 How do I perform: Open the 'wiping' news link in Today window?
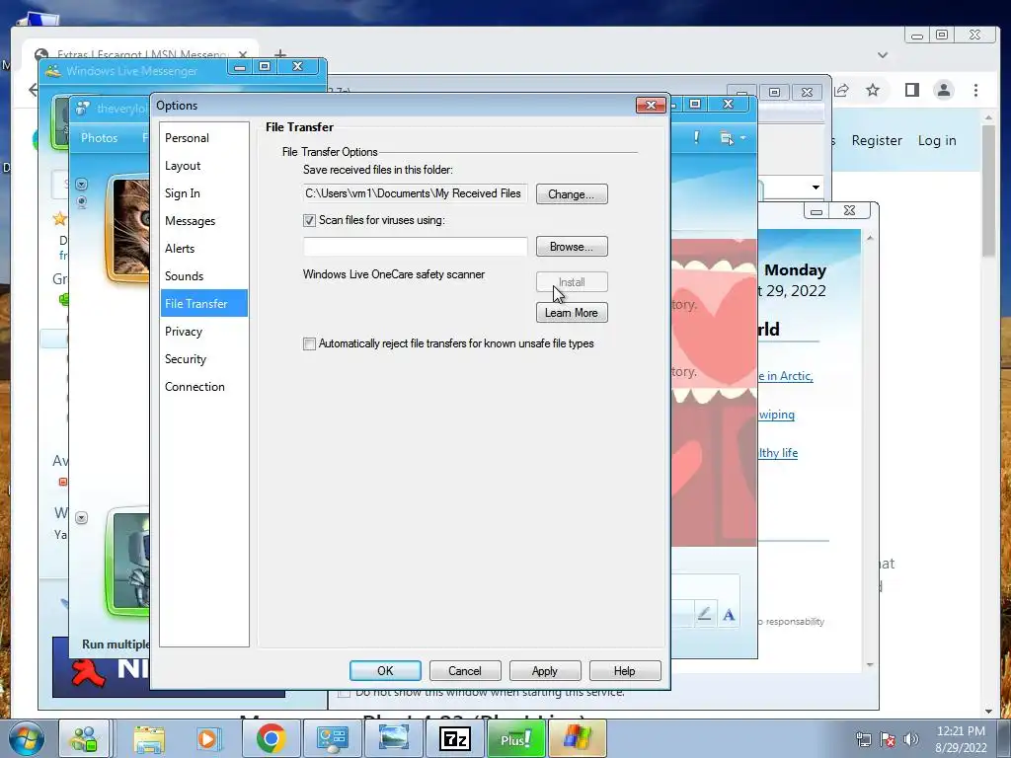tap(776, 415)
